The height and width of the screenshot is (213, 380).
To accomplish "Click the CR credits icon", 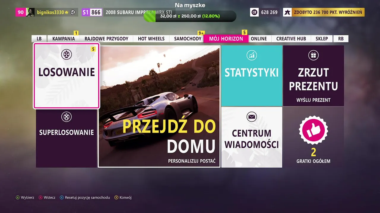I will tap(254, 12).
